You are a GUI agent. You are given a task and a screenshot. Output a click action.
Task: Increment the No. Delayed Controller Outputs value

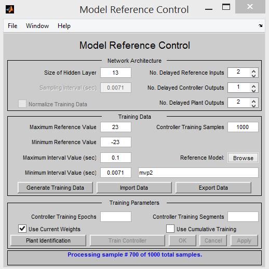(254, 86)
